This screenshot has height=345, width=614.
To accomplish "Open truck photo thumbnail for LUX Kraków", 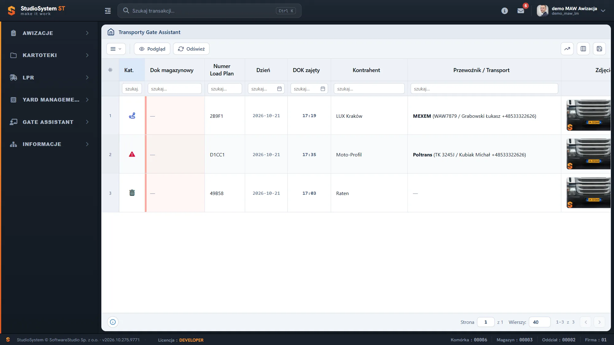I will [x=589, y=115].
